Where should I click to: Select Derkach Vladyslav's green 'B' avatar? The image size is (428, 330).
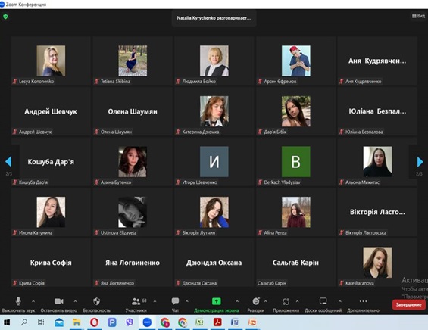pyautogui.click(x=296, y=162)
